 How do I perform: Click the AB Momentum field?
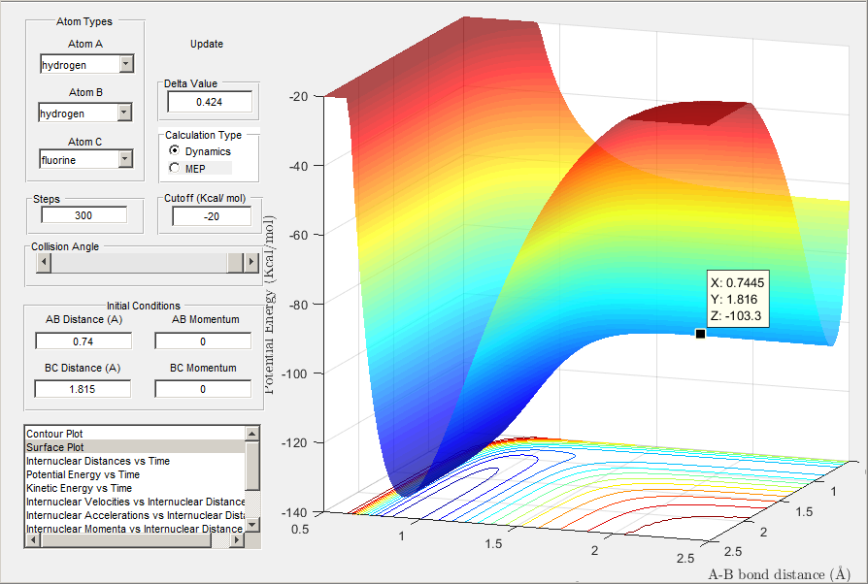(x=203, y=341)
